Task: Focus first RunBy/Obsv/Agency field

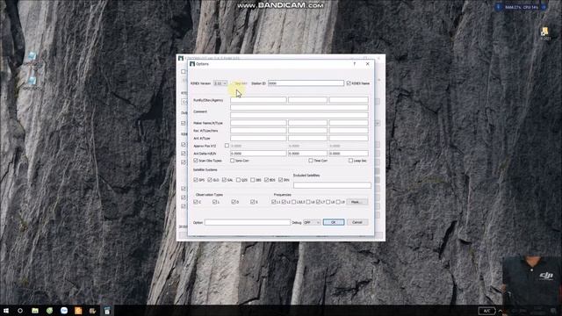Action: coord(258,100)
